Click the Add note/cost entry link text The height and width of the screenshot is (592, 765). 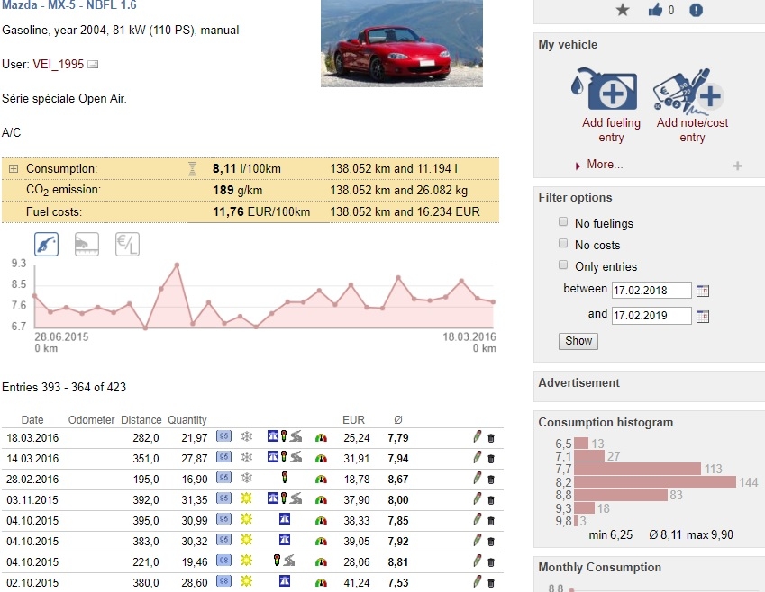click(692, 130)
